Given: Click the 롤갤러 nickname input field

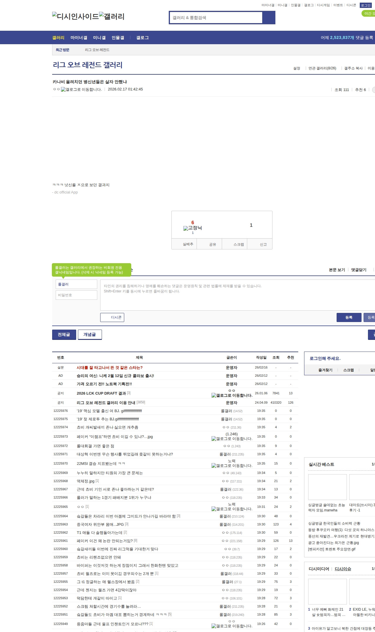Looking at the screenshot, I should point(76,284).
